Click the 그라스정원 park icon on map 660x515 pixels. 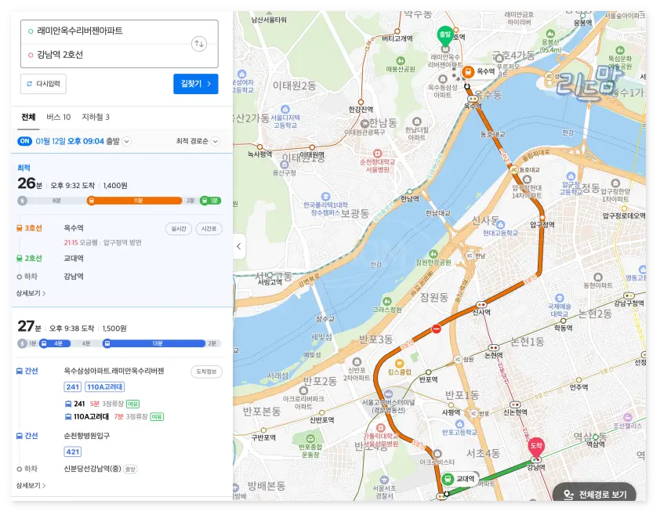pos(386,301)
